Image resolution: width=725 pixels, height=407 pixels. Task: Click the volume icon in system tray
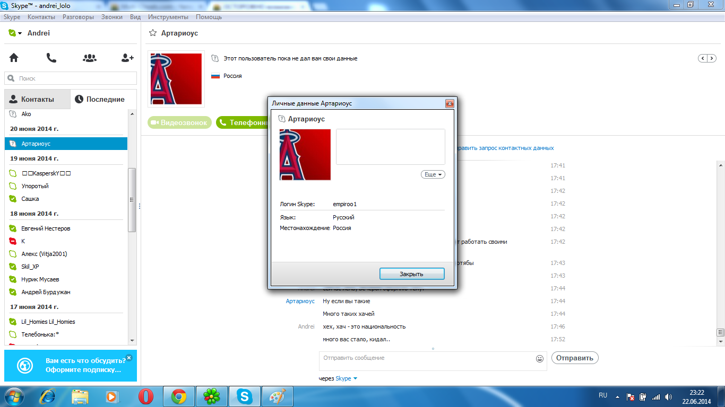[668, 396]
